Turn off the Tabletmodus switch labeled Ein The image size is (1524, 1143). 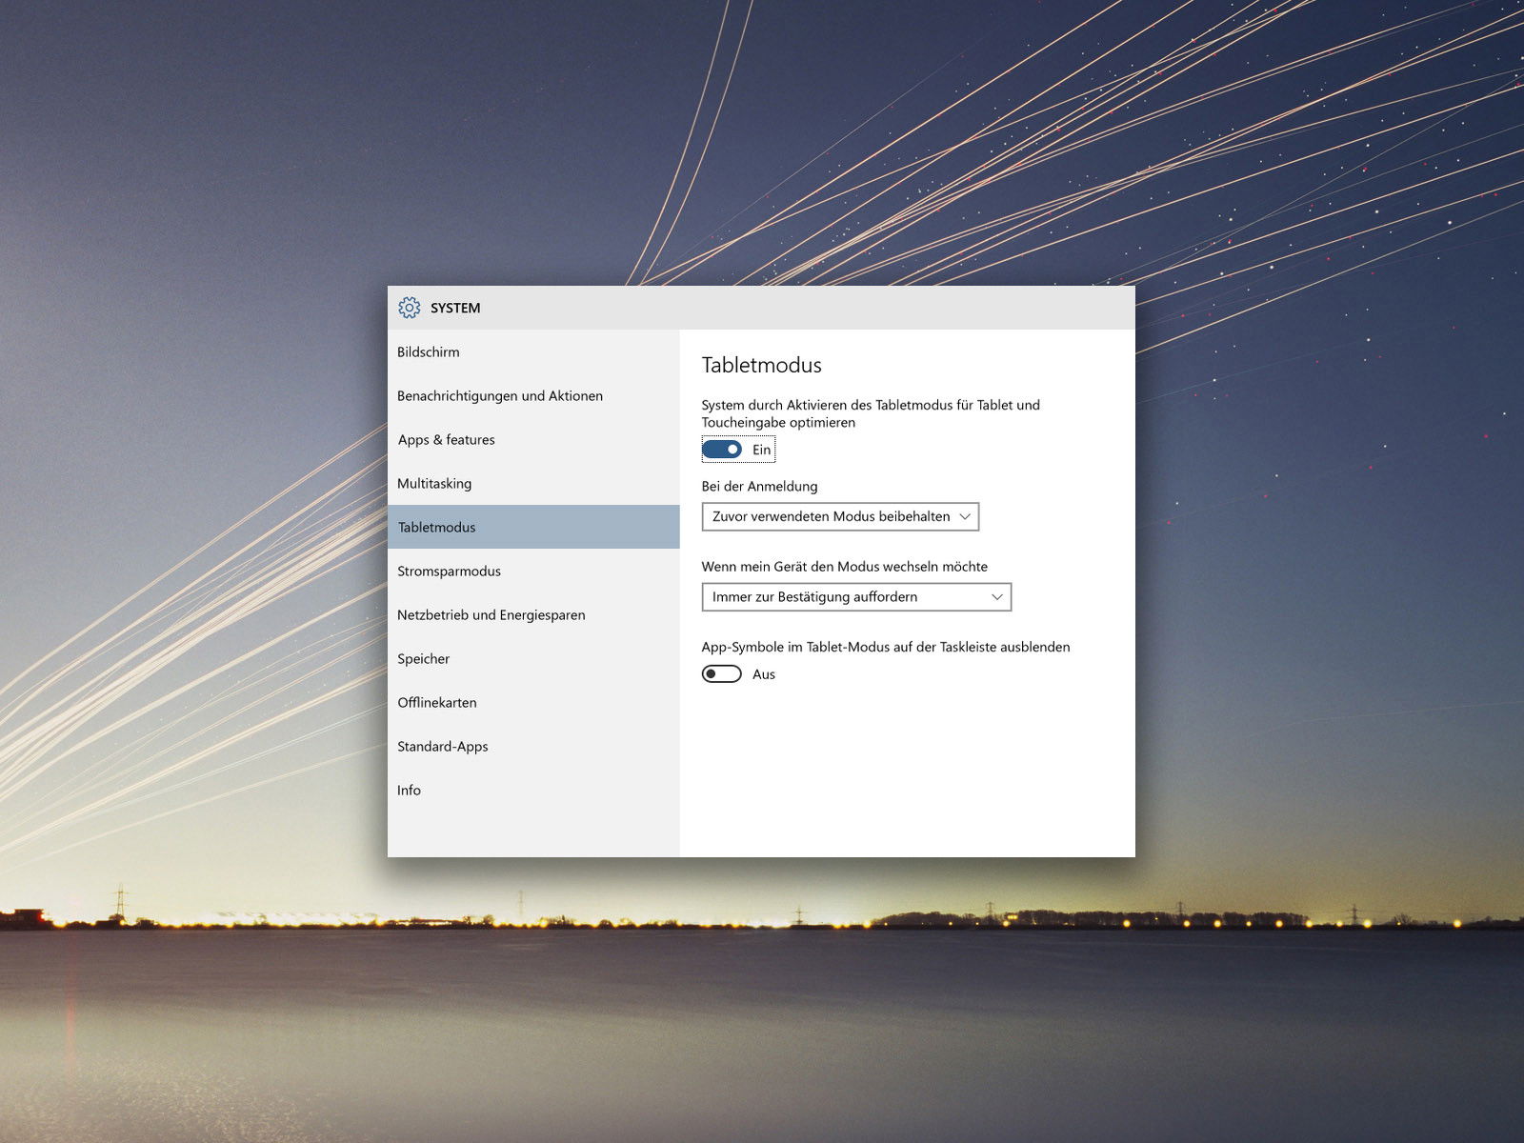point(722,450)
